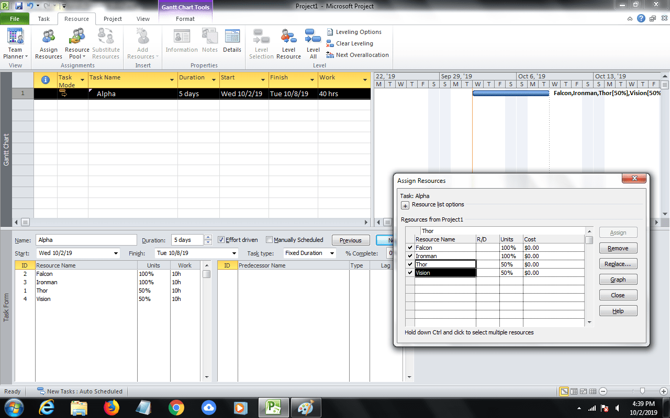The image size is (670, 418).
Task: Click the check mark beside Thor
Action: click(410, 264)
